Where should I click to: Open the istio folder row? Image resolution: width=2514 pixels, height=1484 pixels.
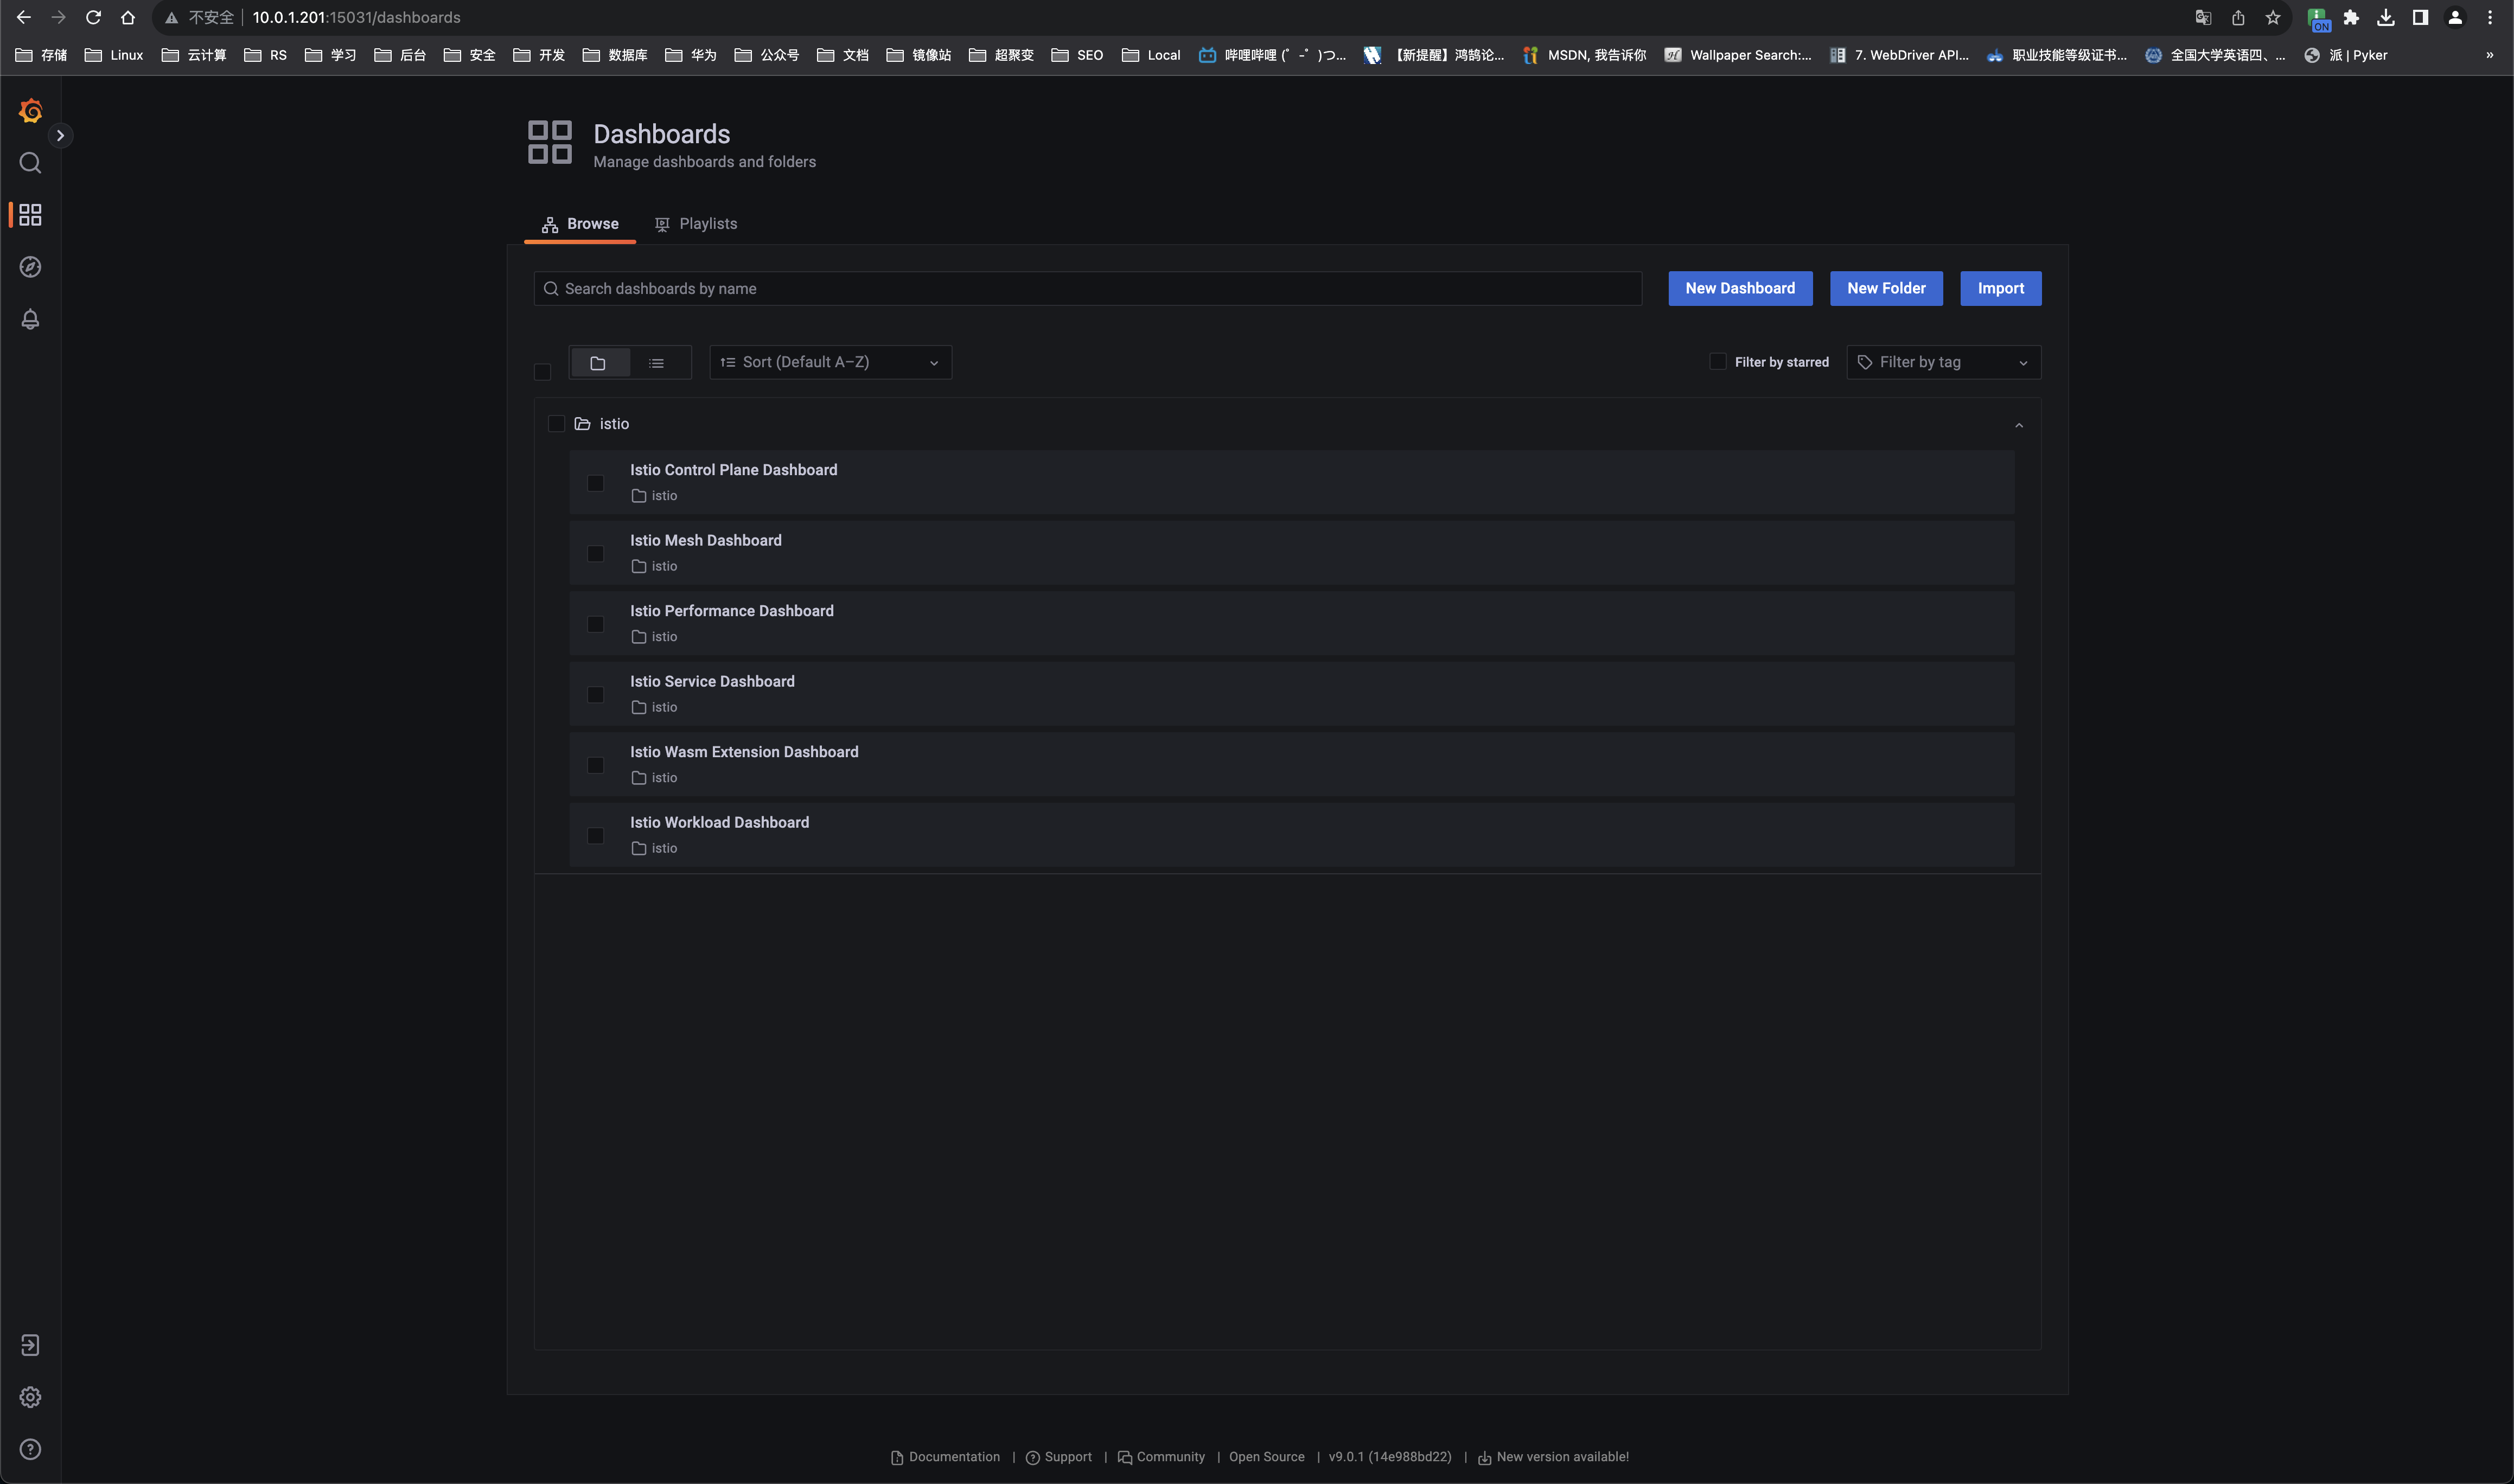tap(1287, 424)
